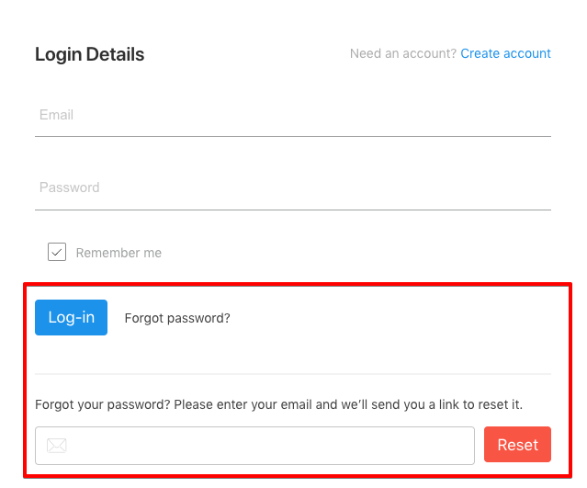Toggle the Remember me checkbox
587x488 pixels.
tap(57, 252)
